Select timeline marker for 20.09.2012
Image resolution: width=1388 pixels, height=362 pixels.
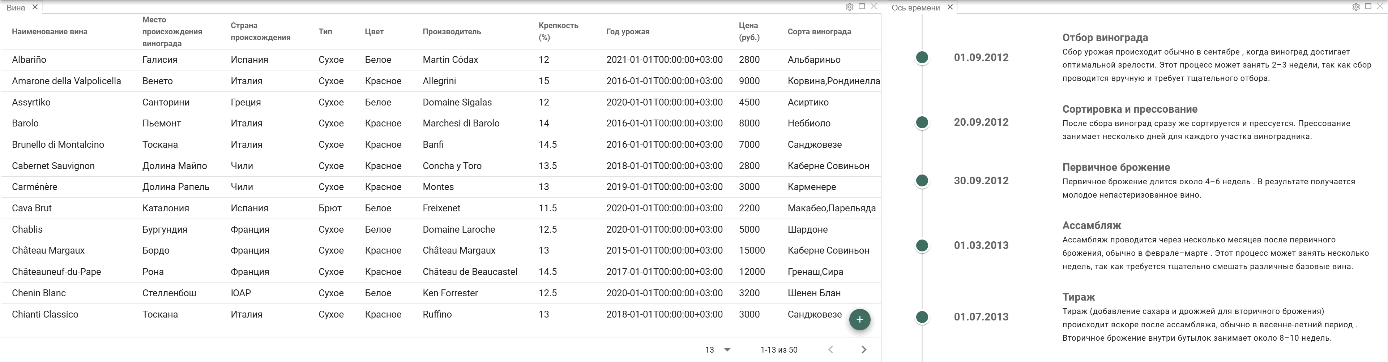(x=922, y=122)
